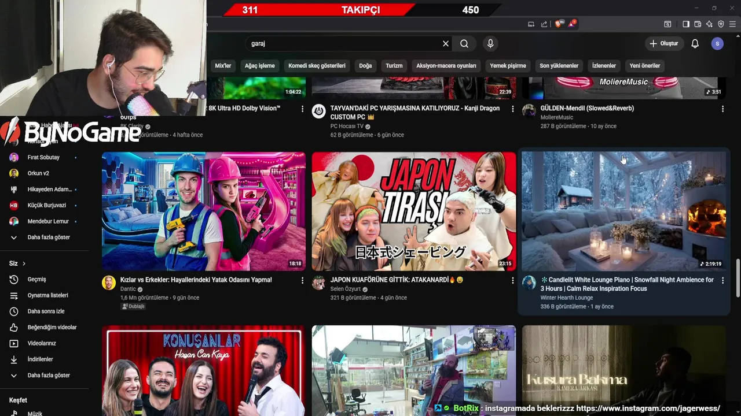Open the Siz section chevron
The image size is (741, 416).
[24, 263]
